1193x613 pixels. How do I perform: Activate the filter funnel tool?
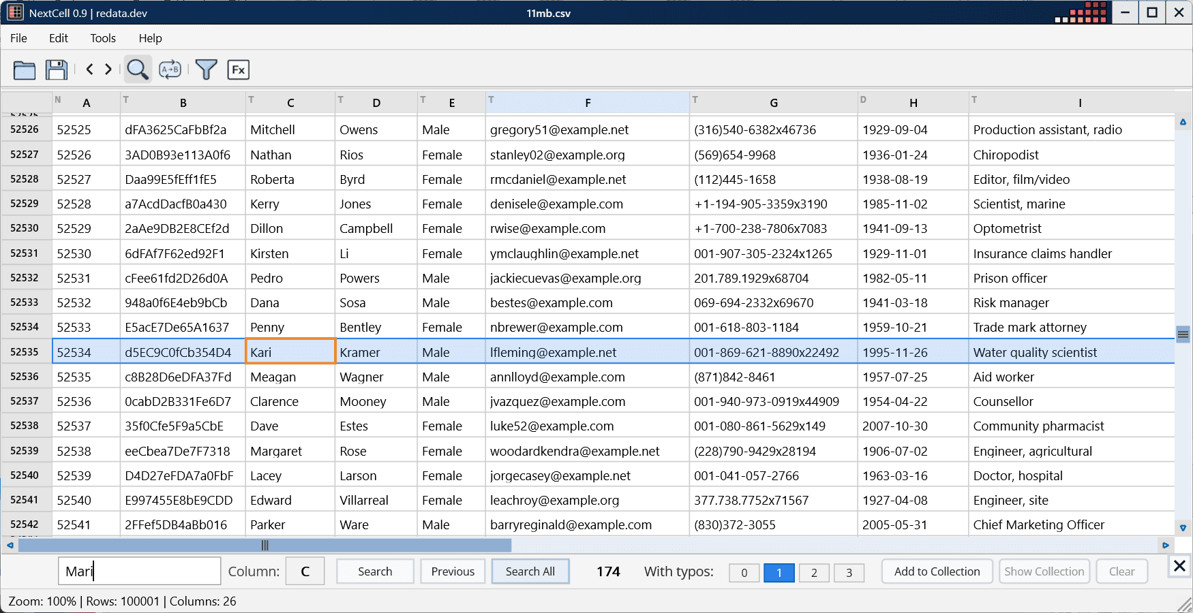click(x=206, y=69)
